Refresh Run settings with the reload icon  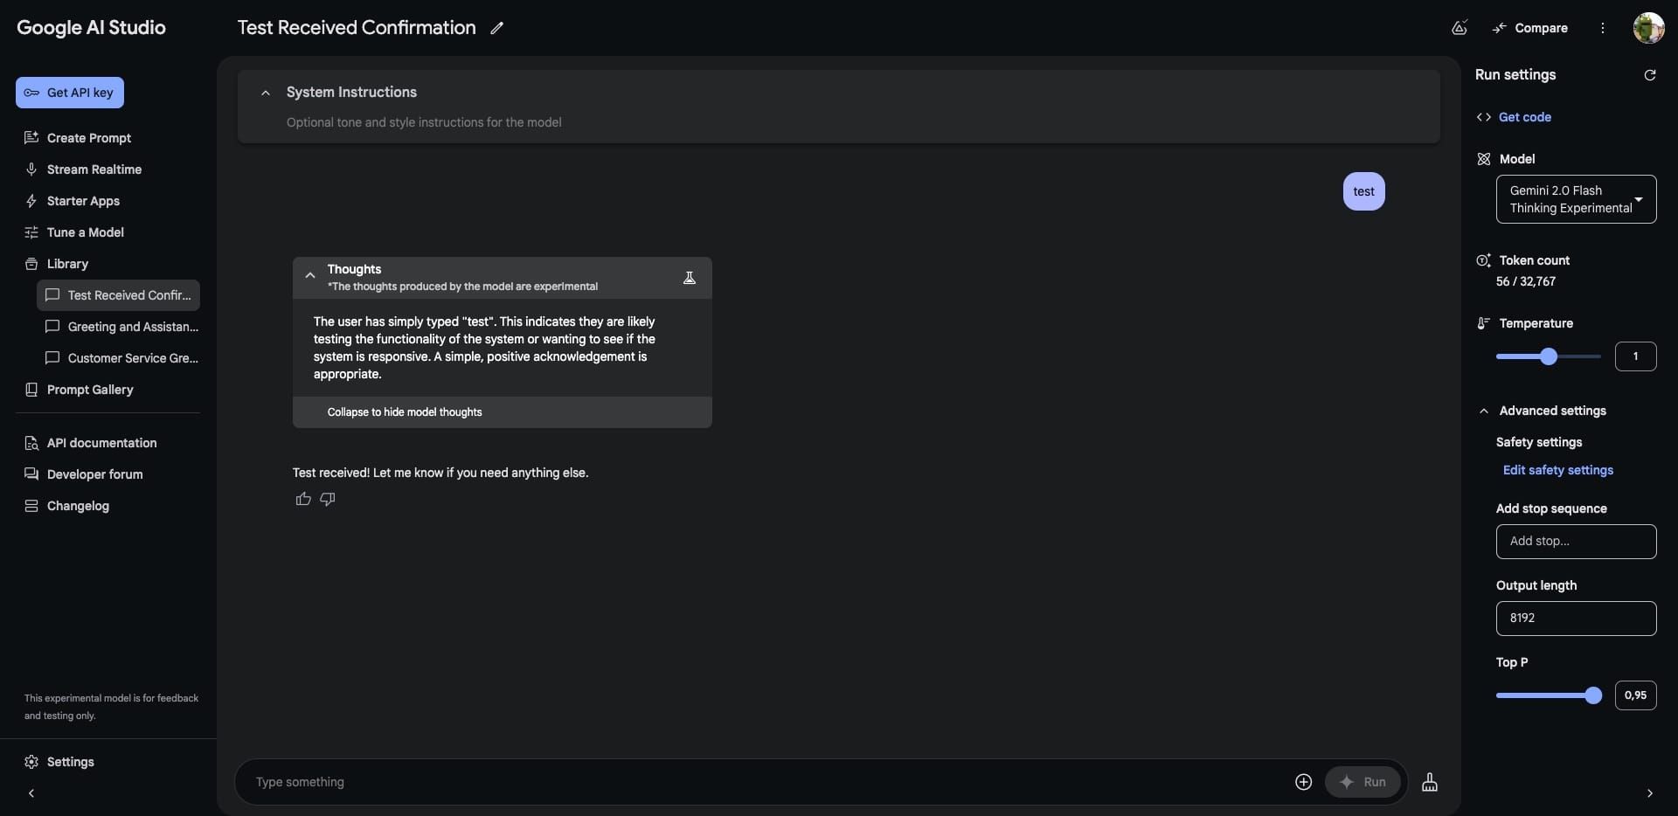pyautogui.click(x=1650, y=75)
